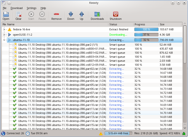Click the vertical scrollbar handle
Viewport: 188px width, 137px height.
185,44
